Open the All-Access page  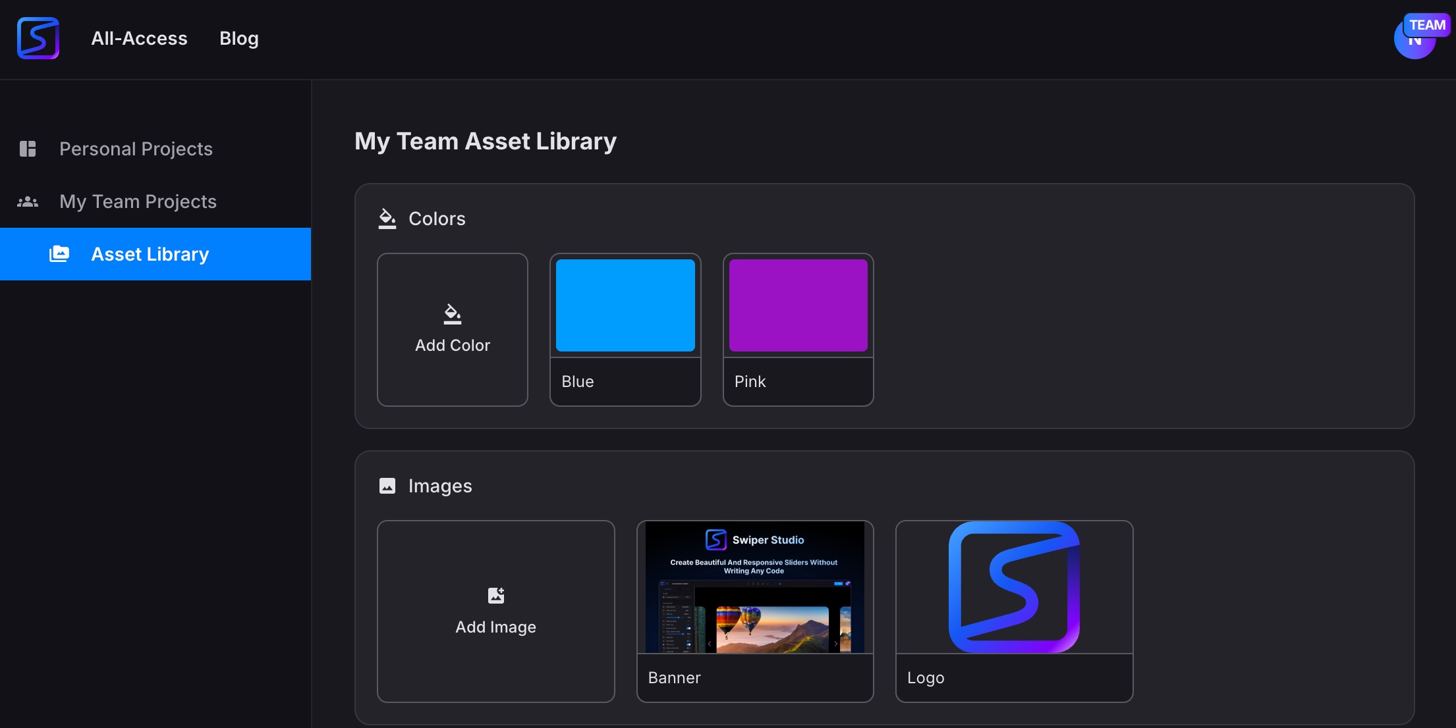point(139,38)
